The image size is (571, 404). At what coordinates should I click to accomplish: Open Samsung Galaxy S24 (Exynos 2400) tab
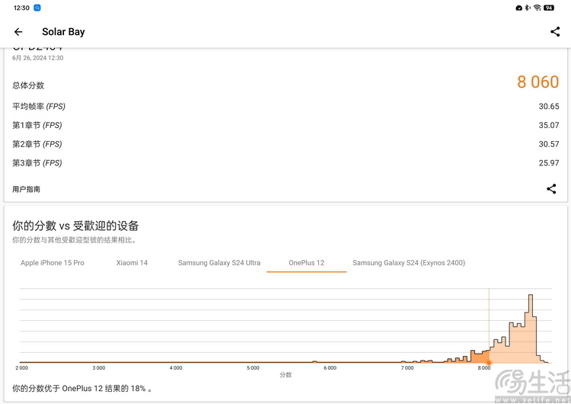click(x=409, y=263)
